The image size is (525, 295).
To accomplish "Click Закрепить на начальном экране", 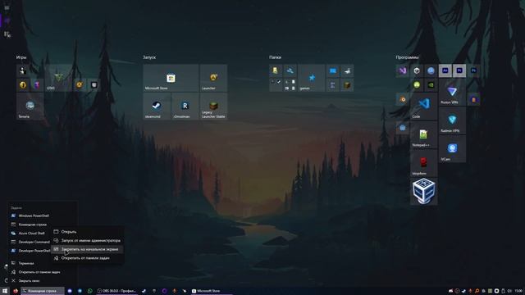I will pos(88,249).
